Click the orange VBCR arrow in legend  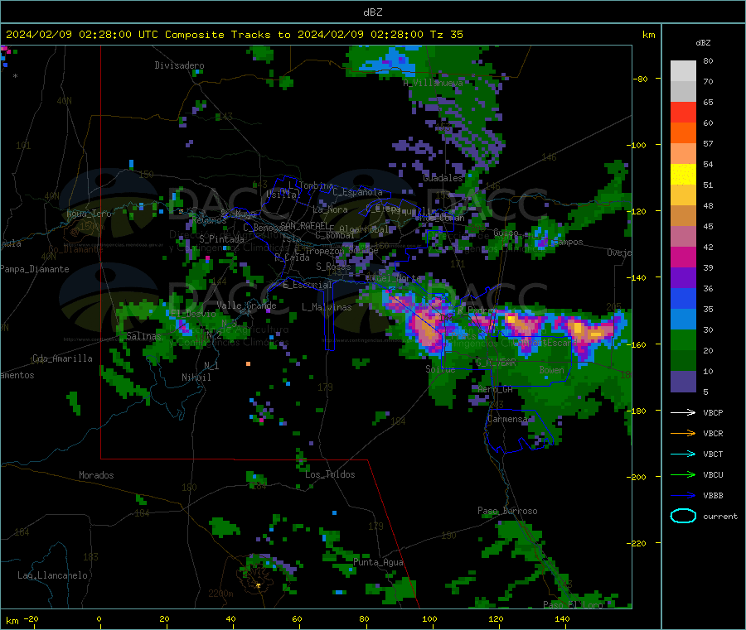683,433
